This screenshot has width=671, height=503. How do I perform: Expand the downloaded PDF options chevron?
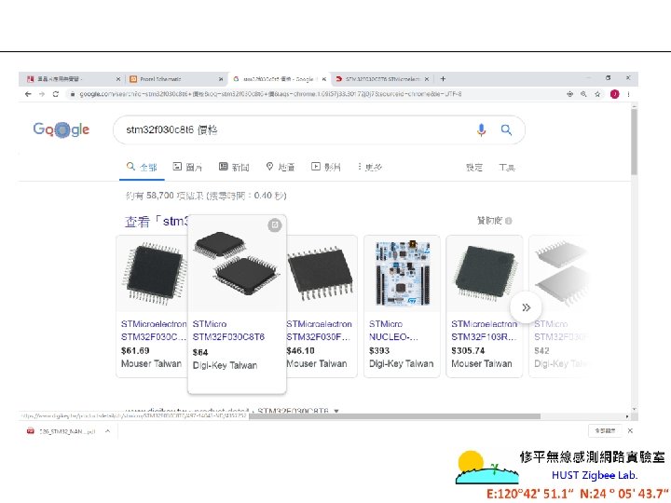pyautogui.click(x=107, y=430)
